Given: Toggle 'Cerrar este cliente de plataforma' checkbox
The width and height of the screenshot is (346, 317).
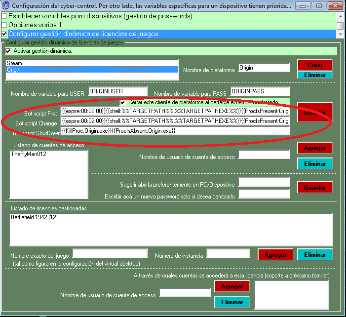Looking at the screenshot, I should point(123,102).
